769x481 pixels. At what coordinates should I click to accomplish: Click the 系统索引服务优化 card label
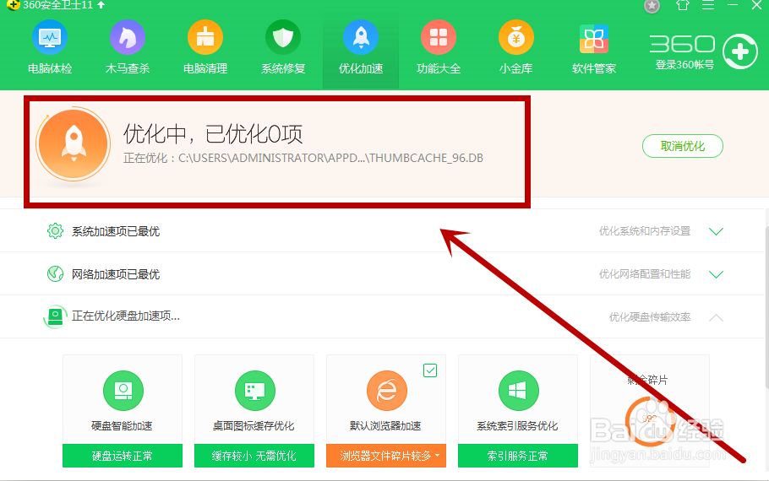click(x=517, y=426)
